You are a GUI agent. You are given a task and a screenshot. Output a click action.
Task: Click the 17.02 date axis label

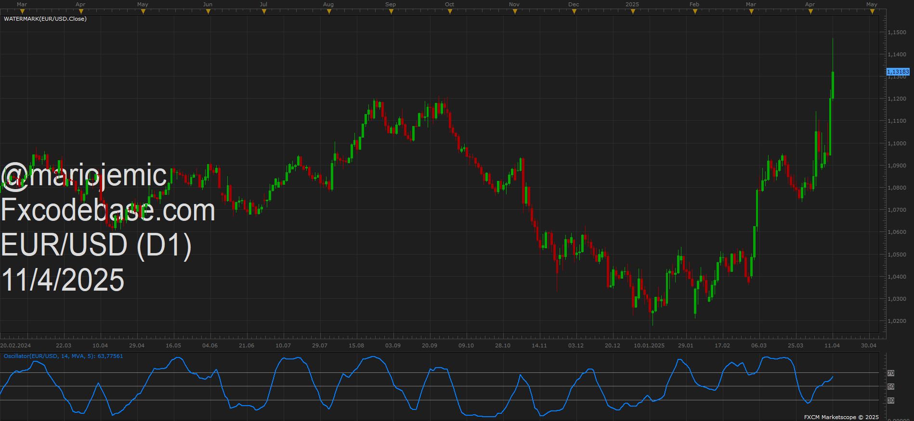(722, 345)
